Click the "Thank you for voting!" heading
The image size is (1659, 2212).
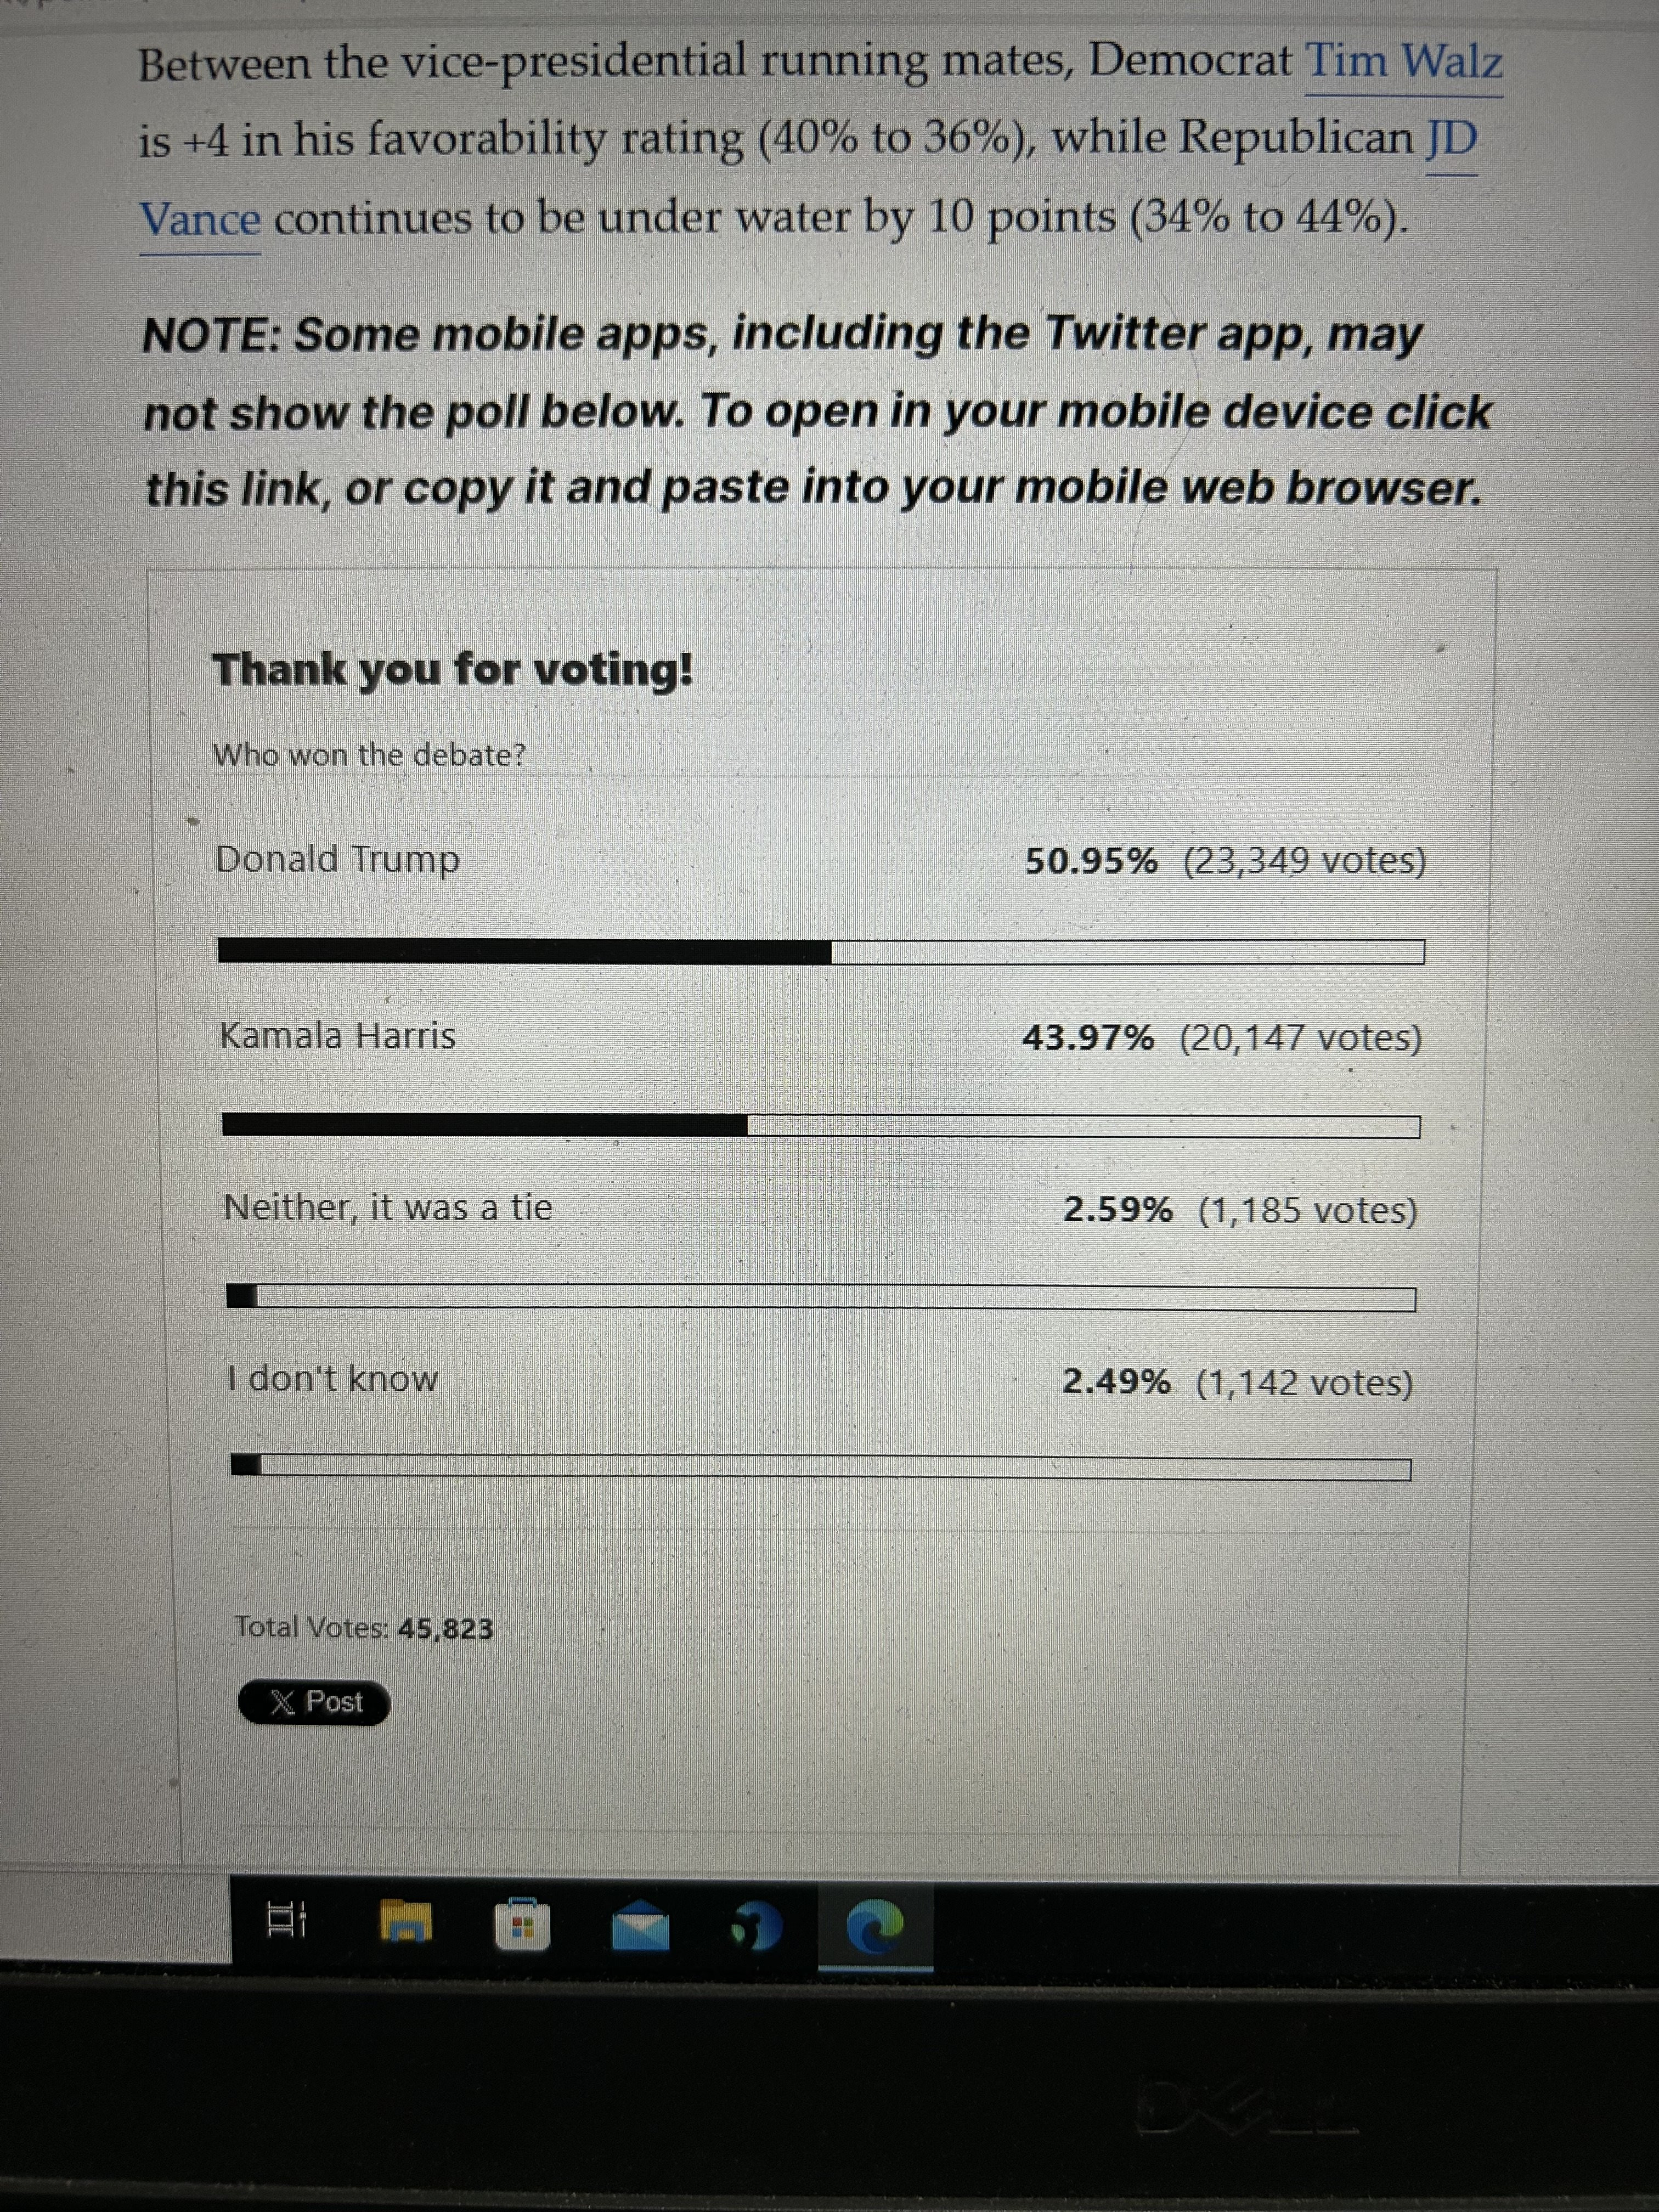tap(452, 669)
